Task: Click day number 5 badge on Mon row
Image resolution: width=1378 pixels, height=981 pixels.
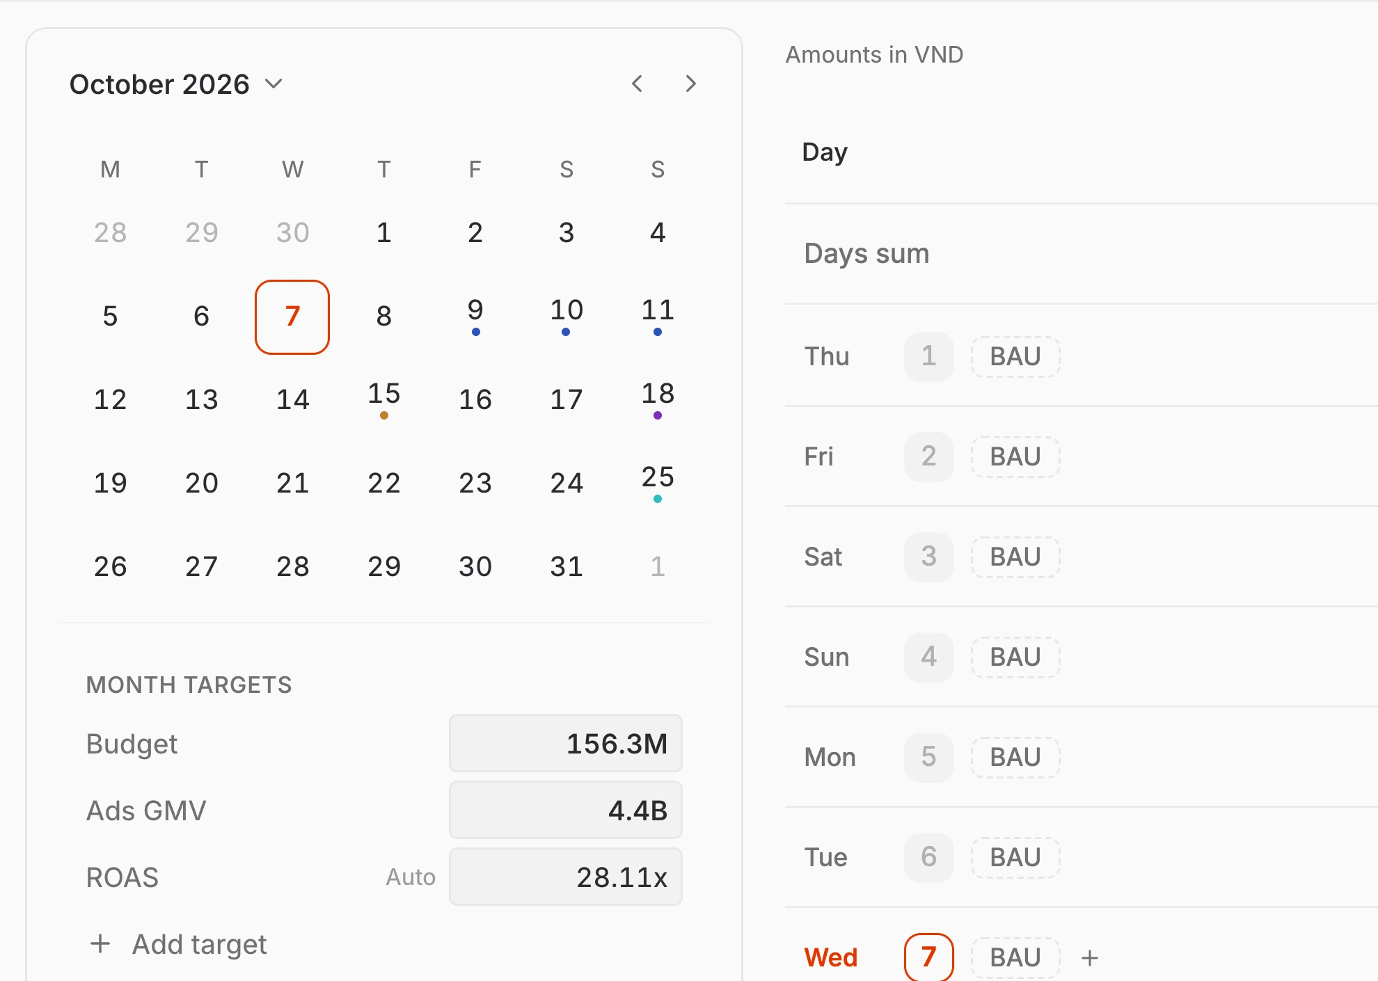Action: (928, 758)
